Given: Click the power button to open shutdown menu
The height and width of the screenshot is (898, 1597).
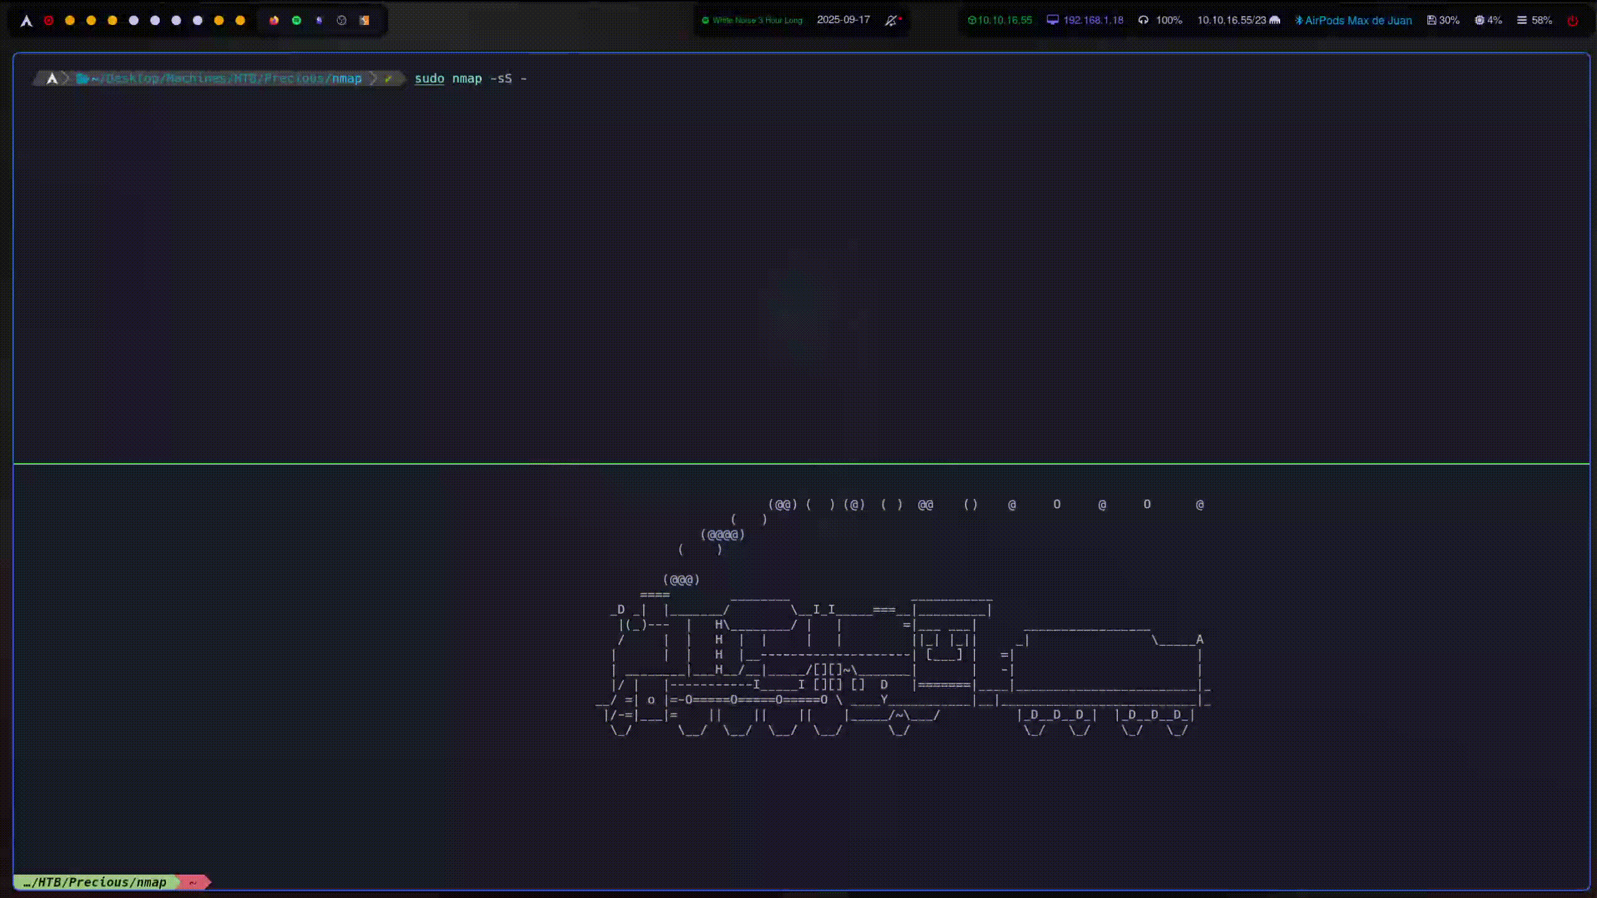Looking at the screenshot, I should (x=1574, y=20).
